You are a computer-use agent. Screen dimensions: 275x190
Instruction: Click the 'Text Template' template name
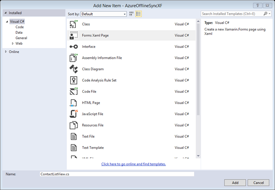(93, 148)
